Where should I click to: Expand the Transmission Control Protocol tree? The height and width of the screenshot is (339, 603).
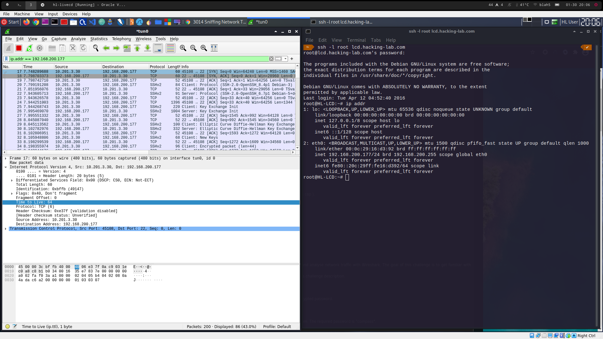point(6,229)
